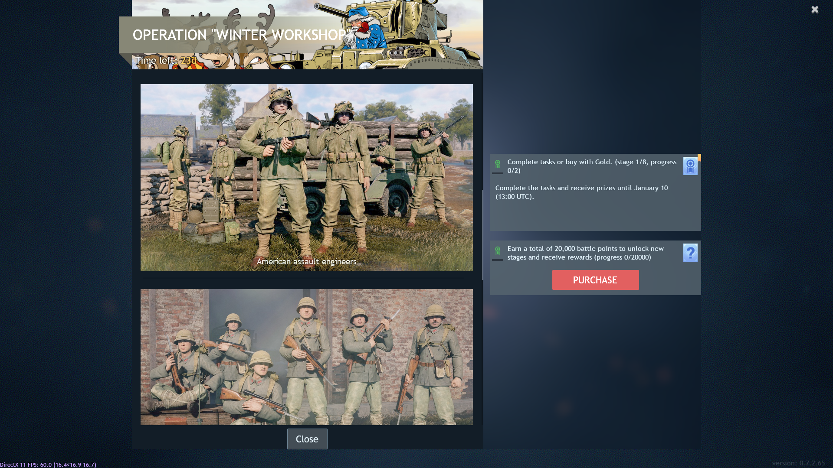Click the orange bookmark corner marker
833x468 pixels.
(x=699, y=157)
